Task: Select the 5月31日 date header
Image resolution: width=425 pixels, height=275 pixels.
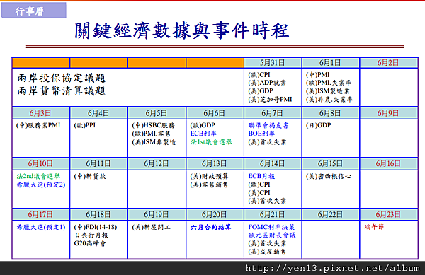Action: point(273,63)
